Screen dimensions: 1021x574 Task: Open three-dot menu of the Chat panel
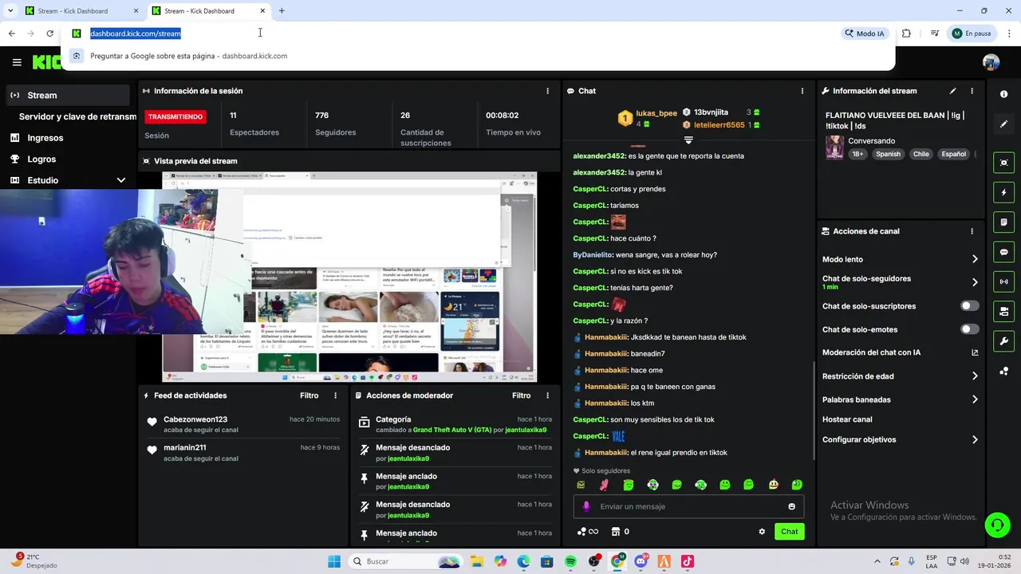pos(802,91)
